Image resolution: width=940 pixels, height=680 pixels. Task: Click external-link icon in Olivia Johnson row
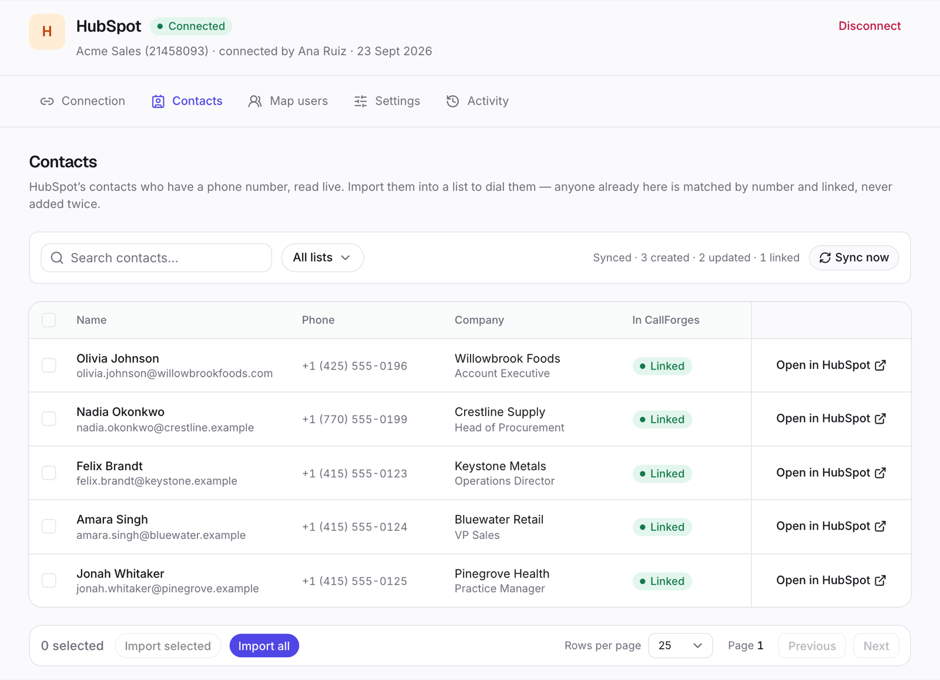coord(880,366)
